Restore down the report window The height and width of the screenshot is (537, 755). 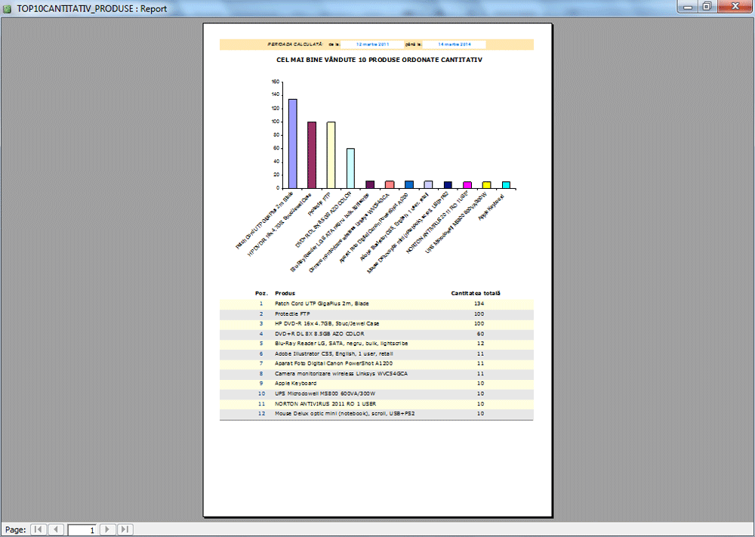(x=707, y=7)
